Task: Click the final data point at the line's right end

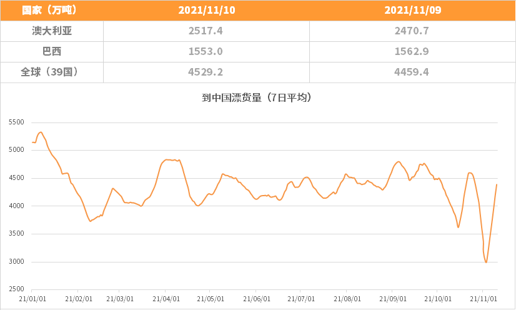Action: [497, 184]
